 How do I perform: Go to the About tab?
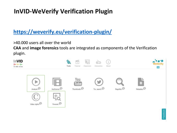108,63
